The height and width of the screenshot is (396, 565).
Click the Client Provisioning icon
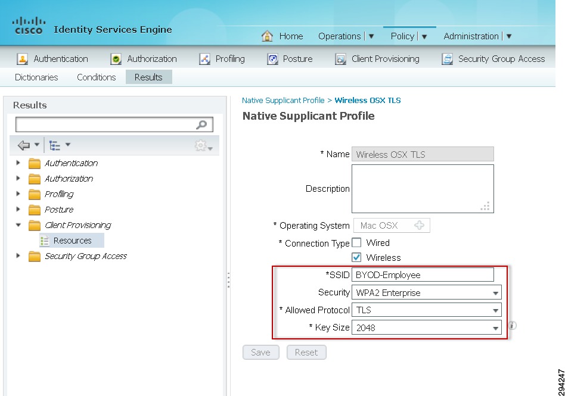(x=340, y=59)
